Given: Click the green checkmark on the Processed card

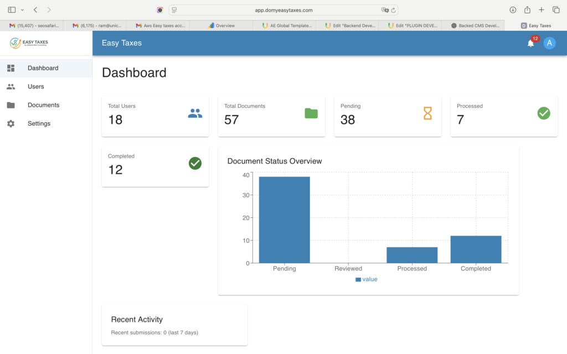Looking at the screenshot, I should (x=543, y=113).
